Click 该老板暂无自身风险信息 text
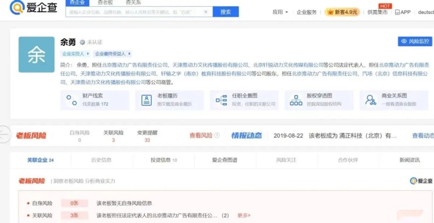The height and width of the screenshot is (223, 434). pos(124,203)
